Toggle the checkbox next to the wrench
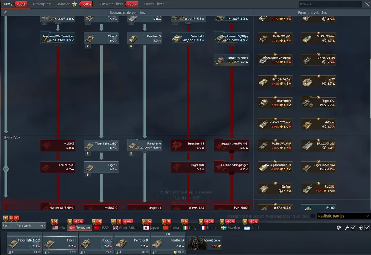The image size is (371, 255). tap(353, 227)
